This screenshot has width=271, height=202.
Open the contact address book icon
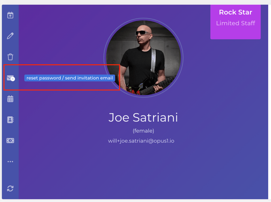coord(11,120)
